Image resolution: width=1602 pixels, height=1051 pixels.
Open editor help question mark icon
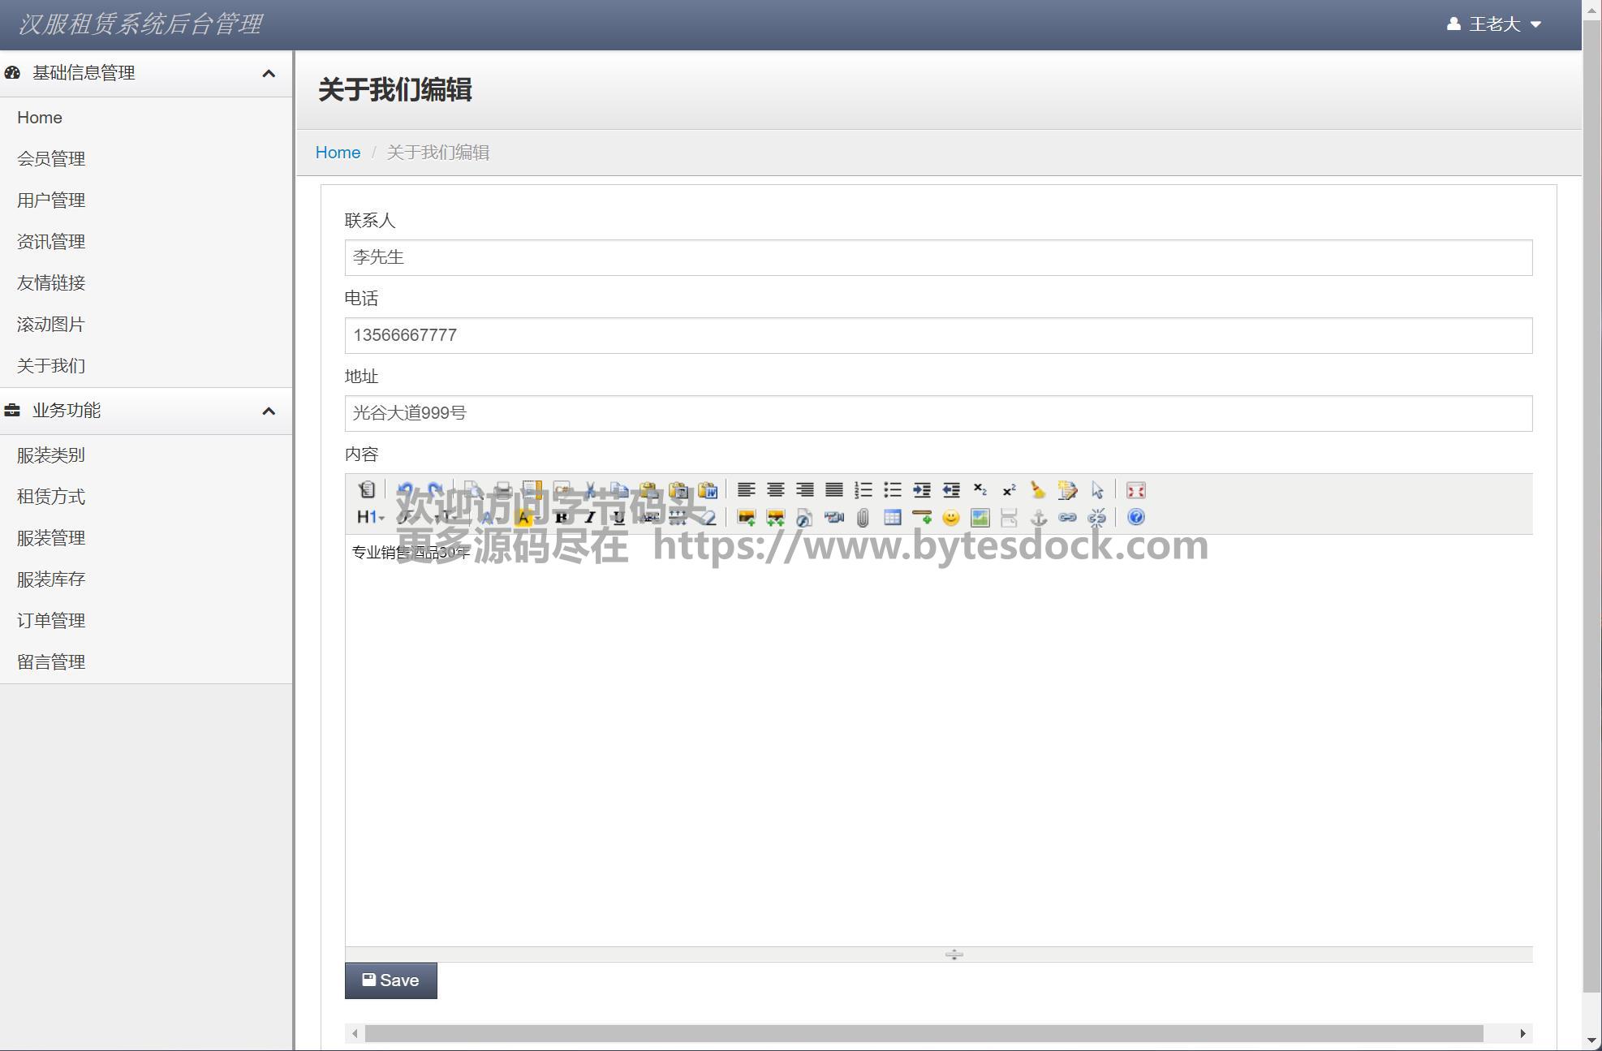[1135, 518]
